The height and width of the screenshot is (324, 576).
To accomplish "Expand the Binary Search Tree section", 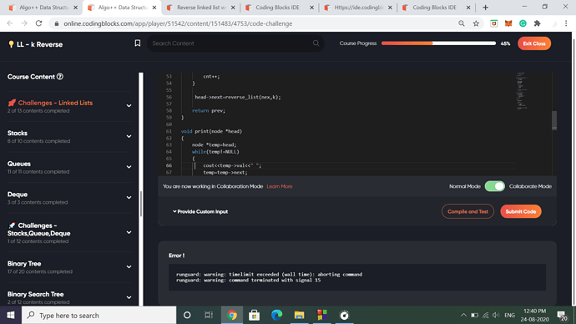I will pos(129,297).
